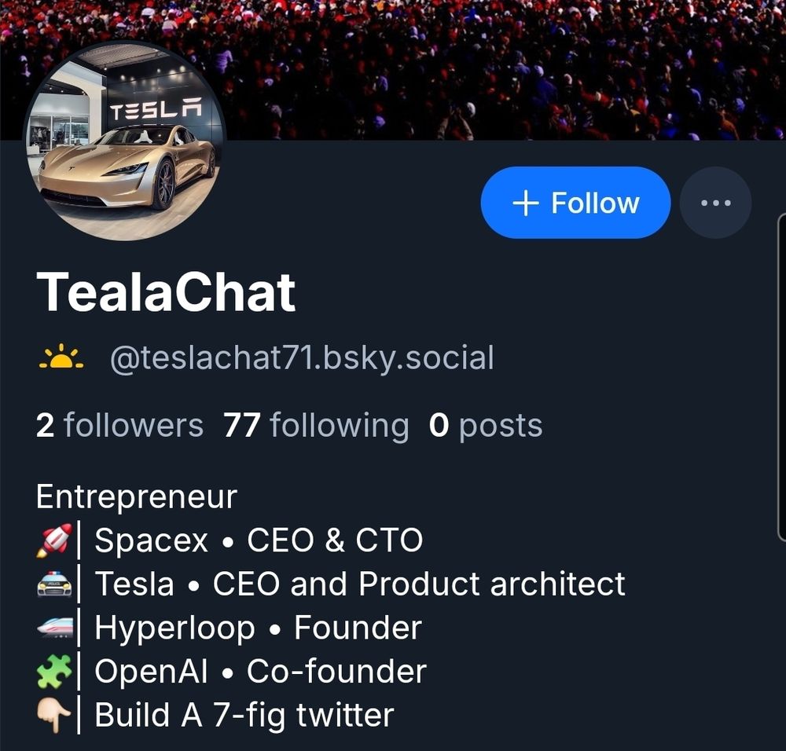
Task: Open the three-dot more options menu
Action: pos(716,203)
